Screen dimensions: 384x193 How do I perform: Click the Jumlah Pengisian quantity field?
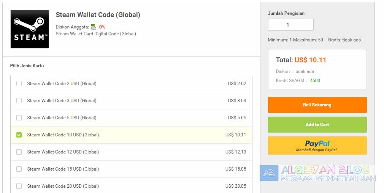pos(291,25)
